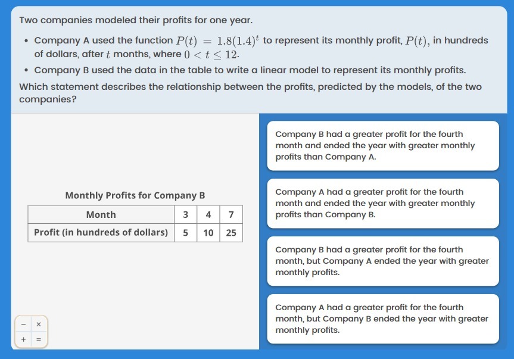The image size is (514, 359).
Task: Select the table cell for month 3
Action: tap(186, 214)
